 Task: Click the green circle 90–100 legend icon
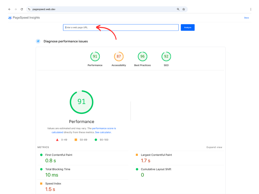pyautogui.click(x=96, y=140)
